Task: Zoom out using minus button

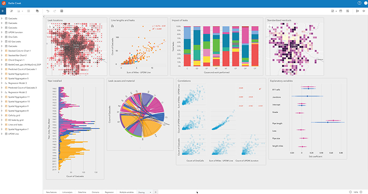Action: pyautogui.click(x=350, y=192)
